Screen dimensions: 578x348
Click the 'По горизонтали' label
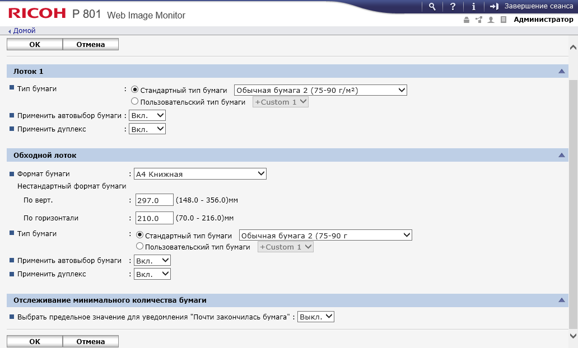pos(51,218)
